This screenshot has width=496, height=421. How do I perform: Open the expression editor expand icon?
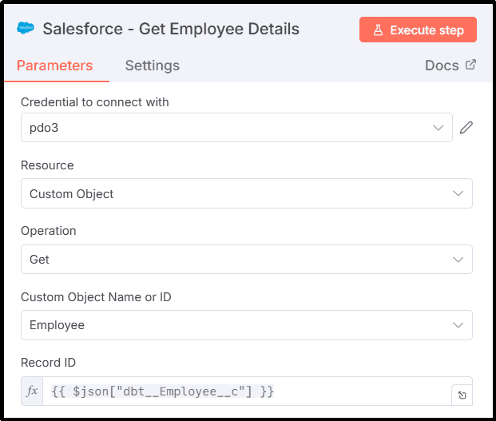462,395
